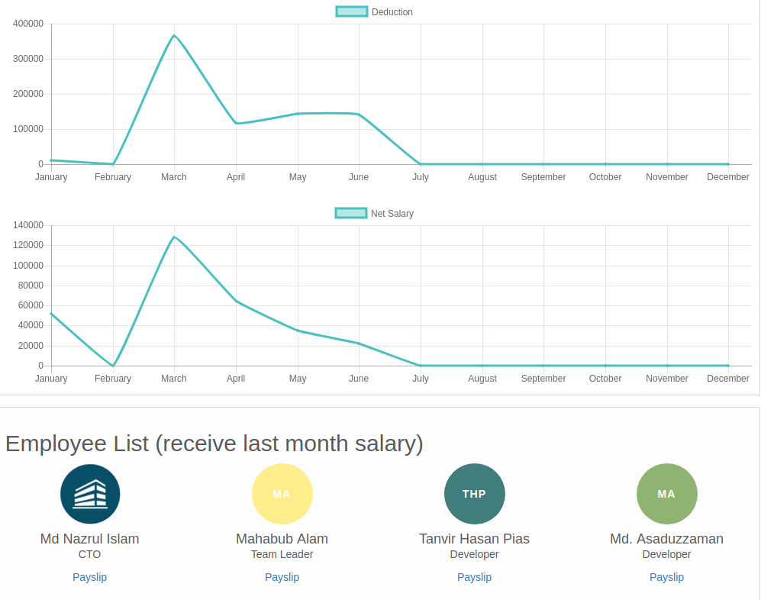The height and width of the screenshot is (600, 761).
Task: Click the Md Nazrul Islam name text
Action: [x=90, y=539]
